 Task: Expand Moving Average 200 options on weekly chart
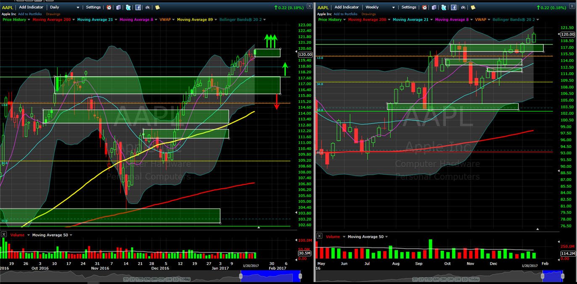[x=368, y=19]
